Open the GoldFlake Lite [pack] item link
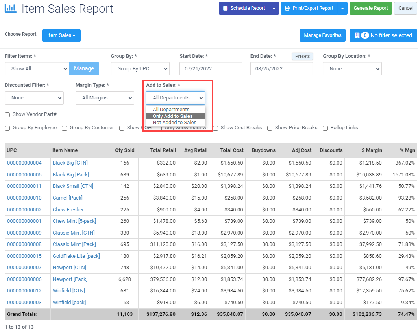 [x=76, y=256]
